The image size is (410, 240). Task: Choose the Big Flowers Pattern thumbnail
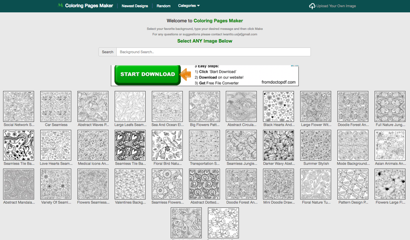(x=204, y=106)
